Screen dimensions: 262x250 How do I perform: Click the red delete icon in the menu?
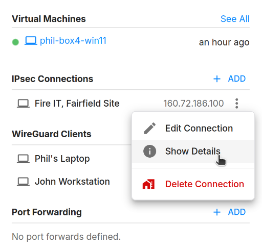point(148,184)
